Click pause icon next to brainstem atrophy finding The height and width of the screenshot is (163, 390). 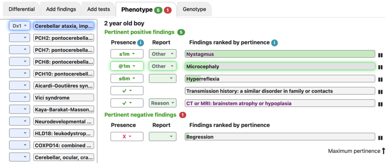pyautogui.click(x=380, y=104)
